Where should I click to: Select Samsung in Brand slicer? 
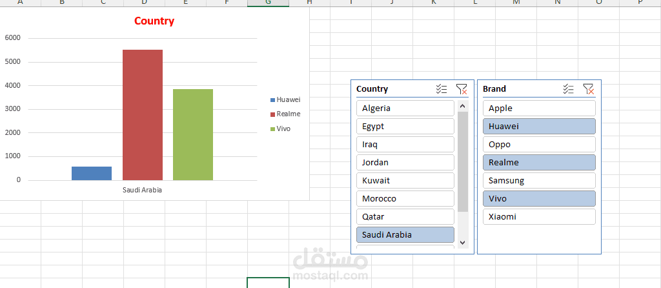[x=539, y=180]
